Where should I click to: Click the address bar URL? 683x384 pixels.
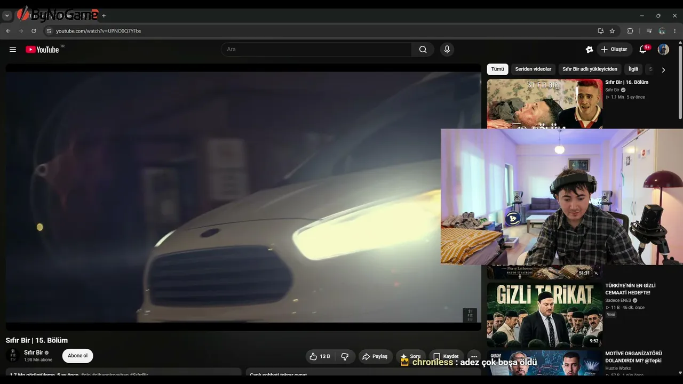pyautogui.click(x=99, y=31)
